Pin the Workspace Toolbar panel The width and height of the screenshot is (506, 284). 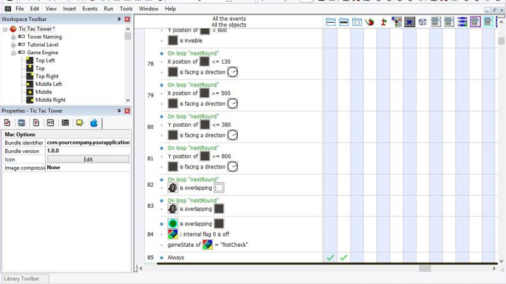click(x=119, y=20)
